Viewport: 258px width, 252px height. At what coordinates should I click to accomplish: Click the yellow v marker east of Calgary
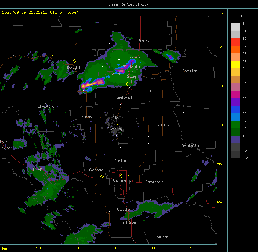[128, 175]
